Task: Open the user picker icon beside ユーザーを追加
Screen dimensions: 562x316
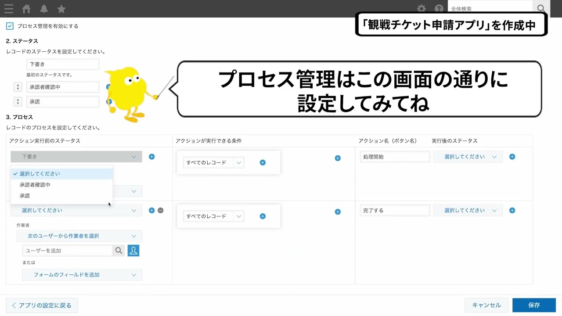Action: click(x=133, y=251)
